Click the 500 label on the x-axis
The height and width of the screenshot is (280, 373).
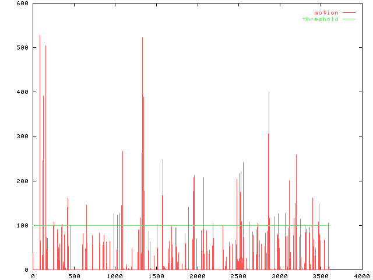[x=74, y=276]
